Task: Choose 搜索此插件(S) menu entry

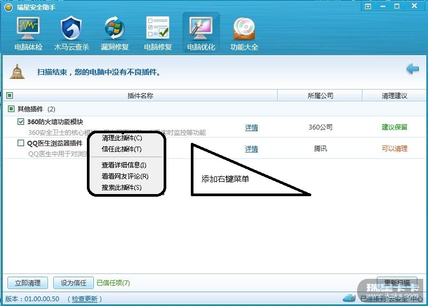Action: [122, 187]
